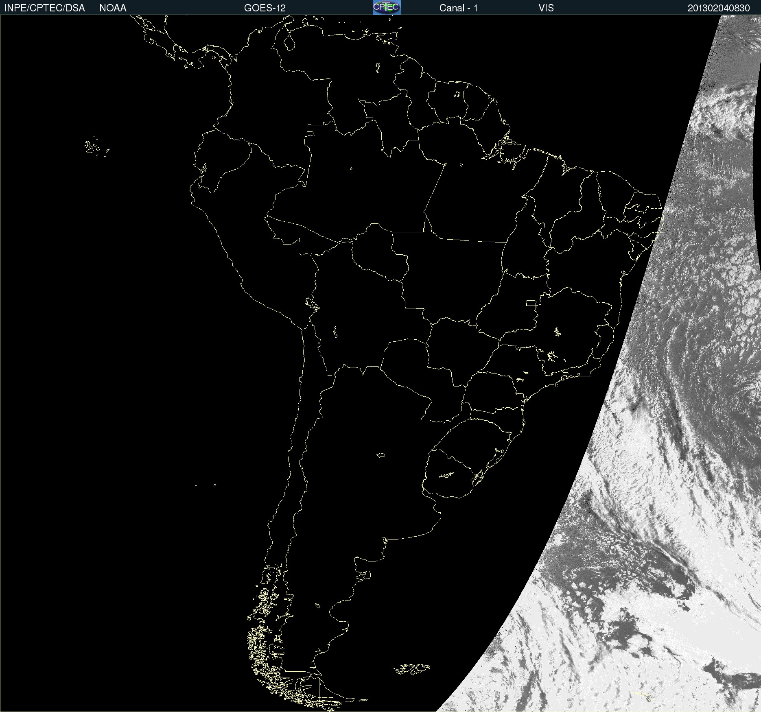Click the Canal - 1 label
The image size is (761, 712).
point(459,8)
